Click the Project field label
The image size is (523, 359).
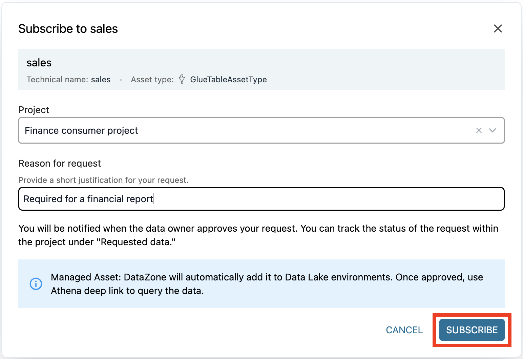point(34,110)
